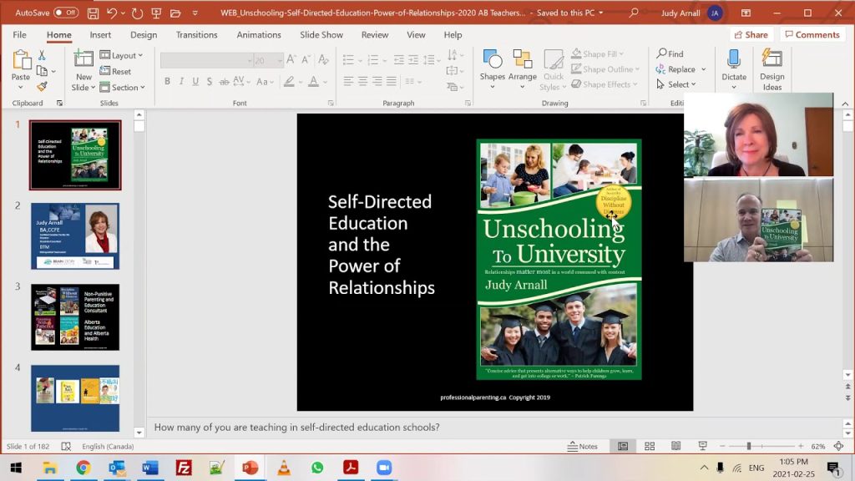Viewport: 855px width, 481px height.
Task: Click the zoom slider in status bar
Action: [x=749, y=446]
